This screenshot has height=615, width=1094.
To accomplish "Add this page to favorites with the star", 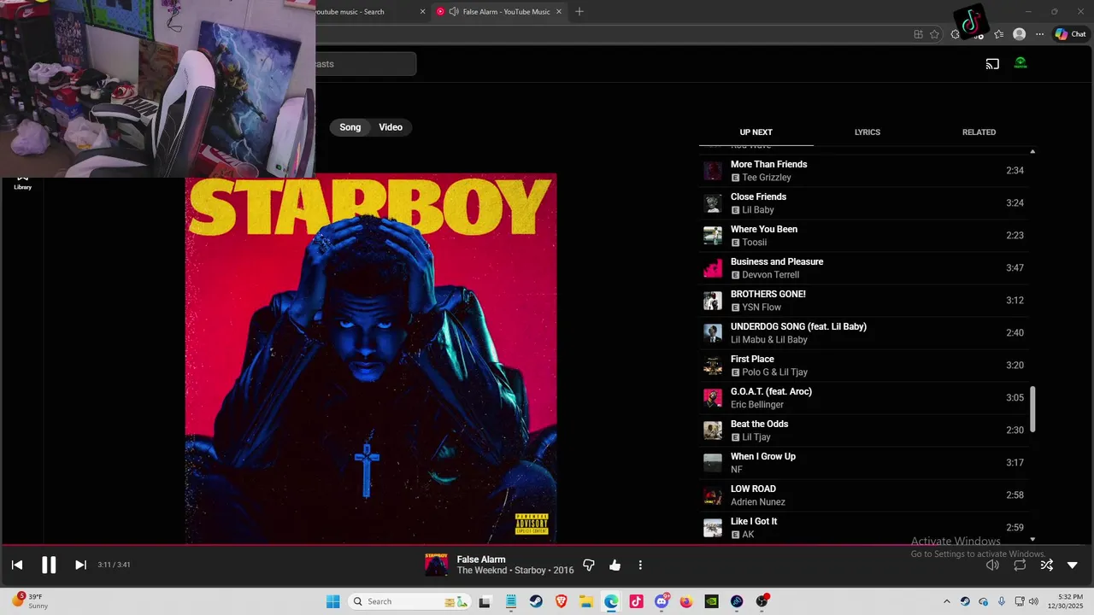I will tap(934, 34).
